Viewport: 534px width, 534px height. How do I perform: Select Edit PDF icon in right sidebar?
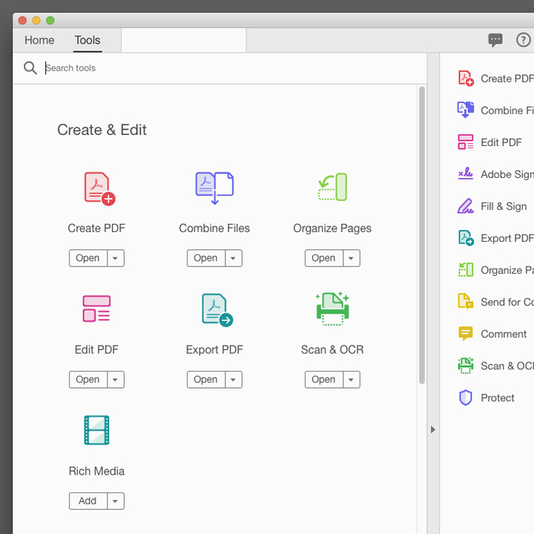click(x=466, y=142)
